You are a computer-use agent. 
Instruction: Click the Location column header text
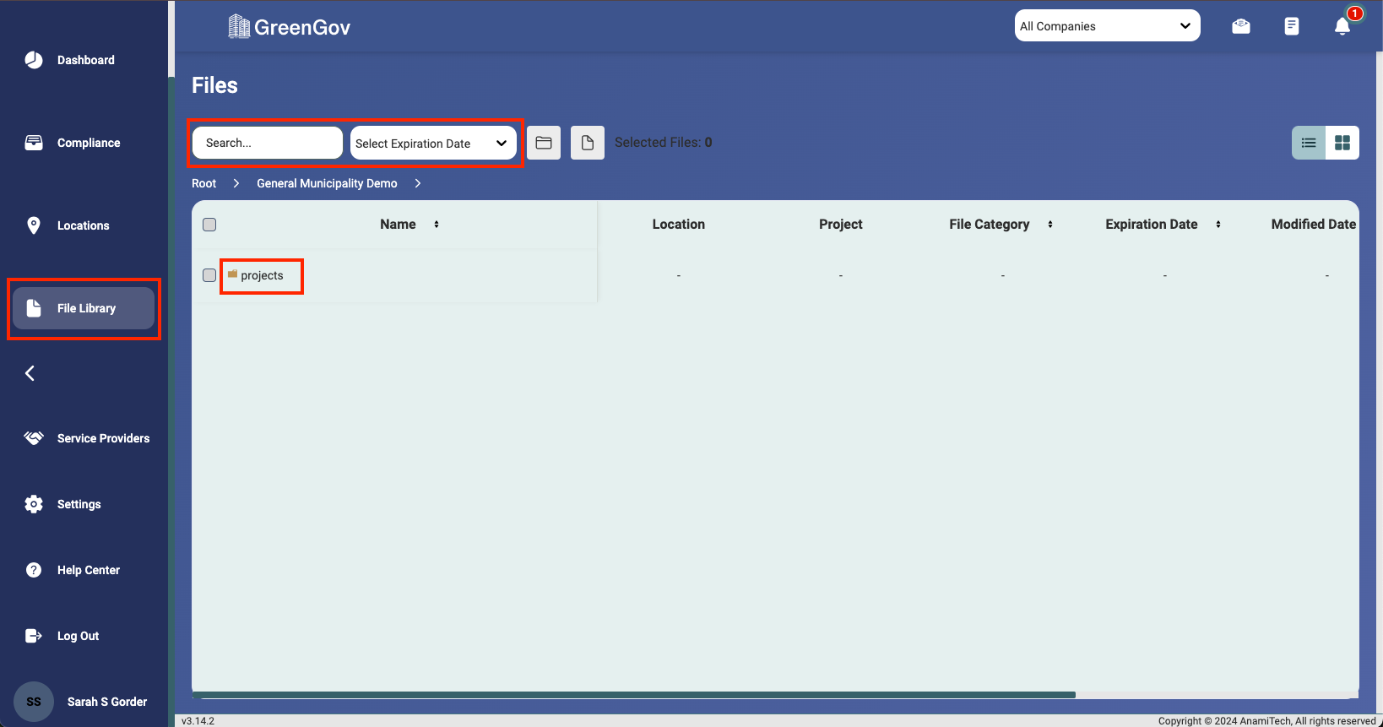[x=679, y=225]
